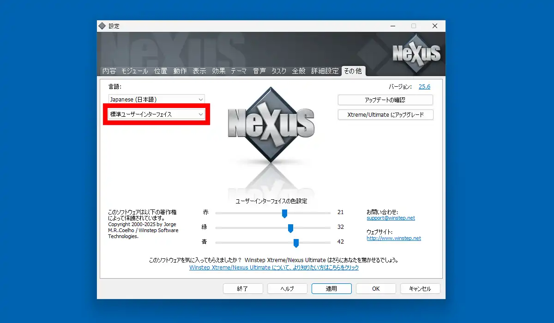
Task: Minimize the 設定 window
Action: click(x=392, y=26)
